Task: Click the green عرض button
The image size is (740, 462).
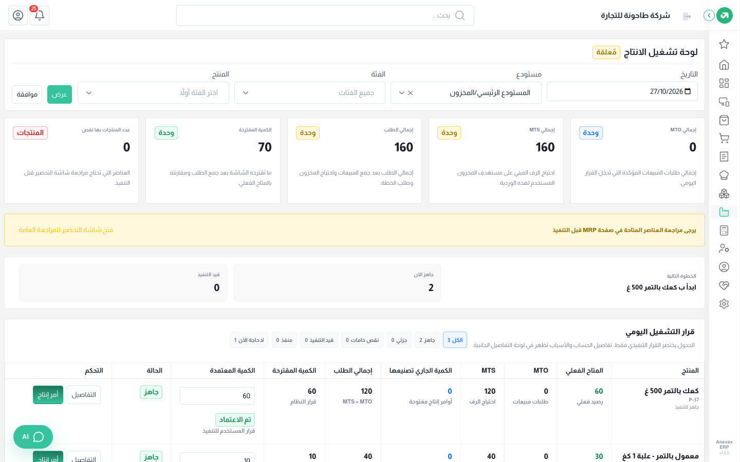Action: 60,94
